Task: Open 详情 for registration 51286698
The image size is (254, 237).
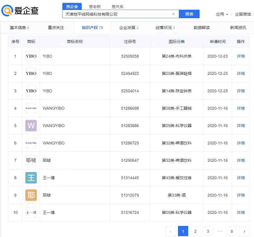Action: point(241,108)
